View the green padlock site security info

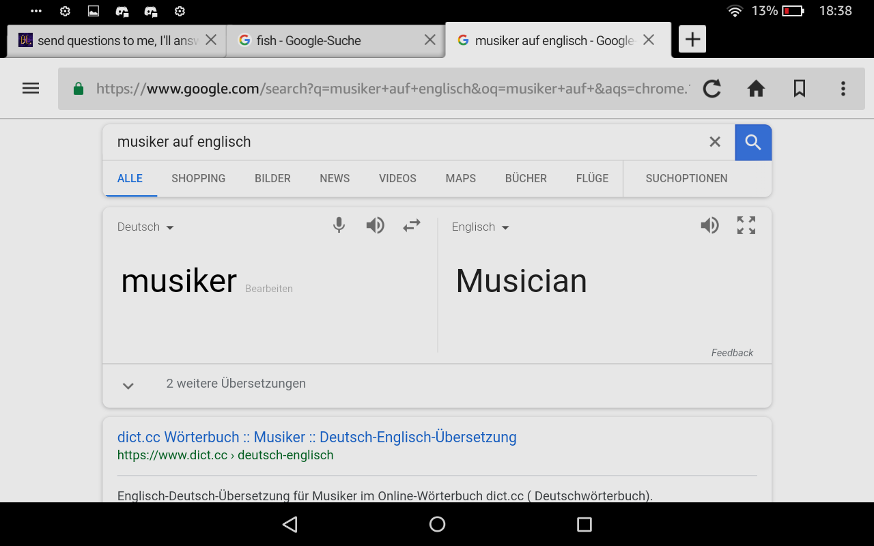coord(79,88)
